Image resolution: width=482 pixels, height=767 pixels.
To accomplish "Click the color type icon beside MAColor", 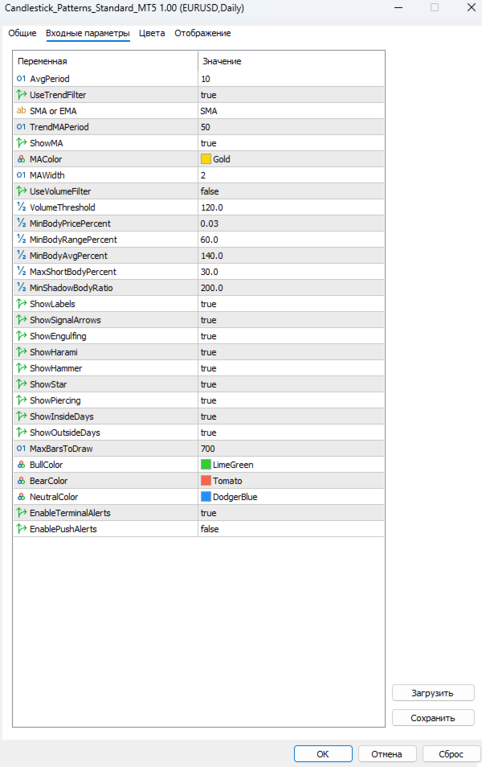I will tap(21, 159).
